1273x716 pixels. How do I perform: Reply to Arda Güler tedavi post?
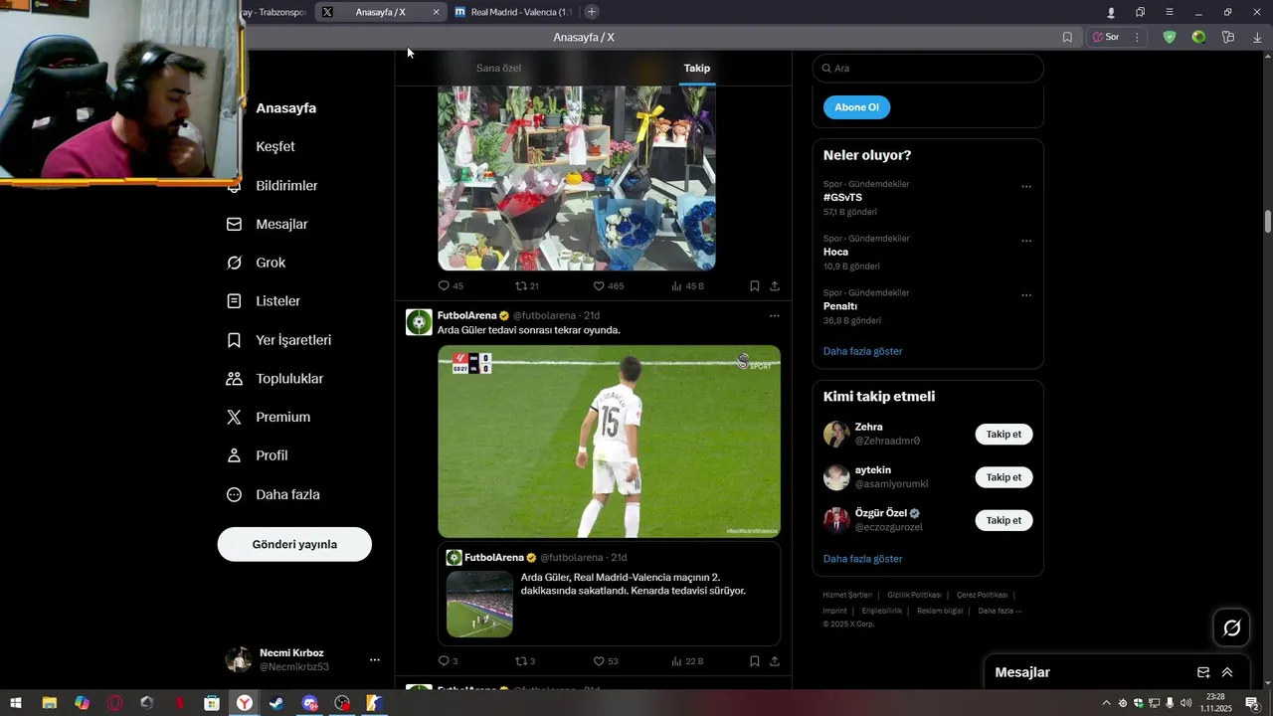pos(448,661)
